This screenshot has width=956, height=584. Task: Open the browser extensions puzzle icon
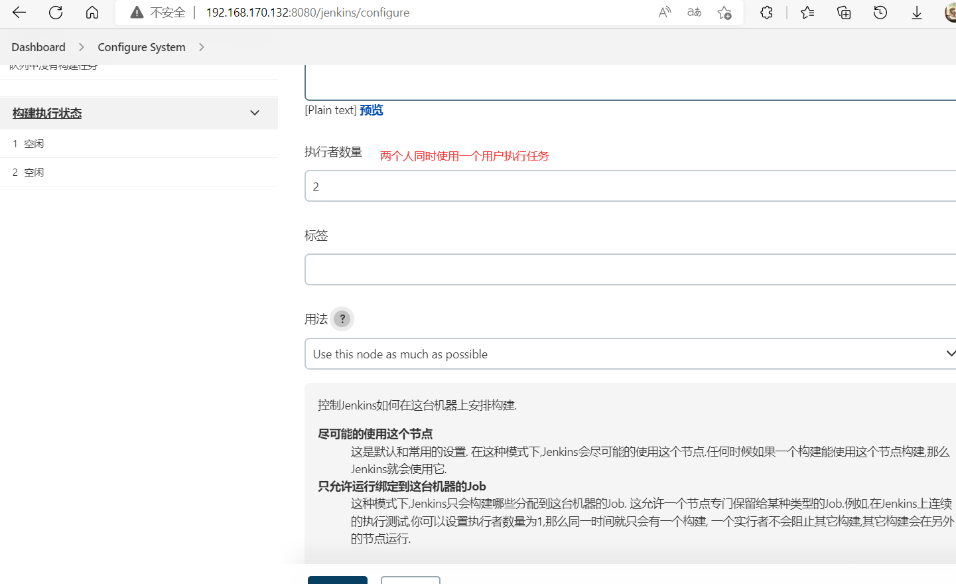pos(766,13)
